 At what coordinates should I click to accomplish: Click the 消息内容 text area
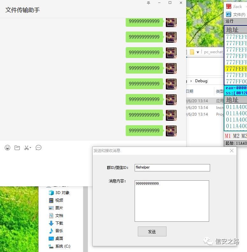(172, 201)
